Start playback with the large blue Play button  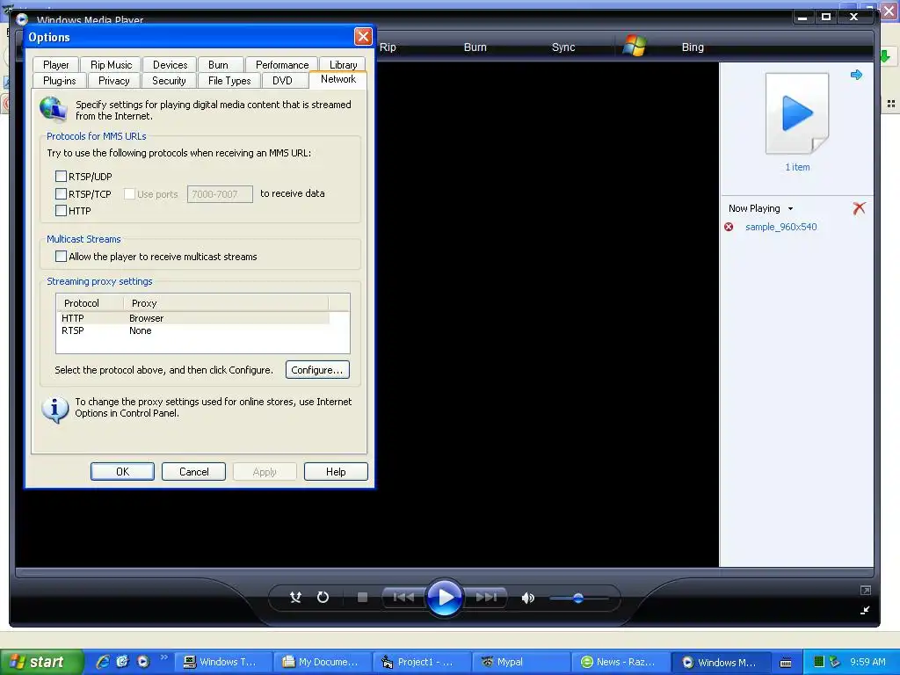click(x=445, y=598)
